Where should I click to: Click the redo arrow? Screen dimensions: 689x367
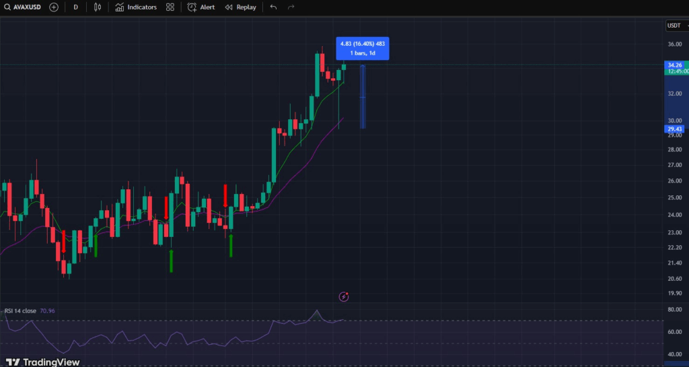point(291,7)
